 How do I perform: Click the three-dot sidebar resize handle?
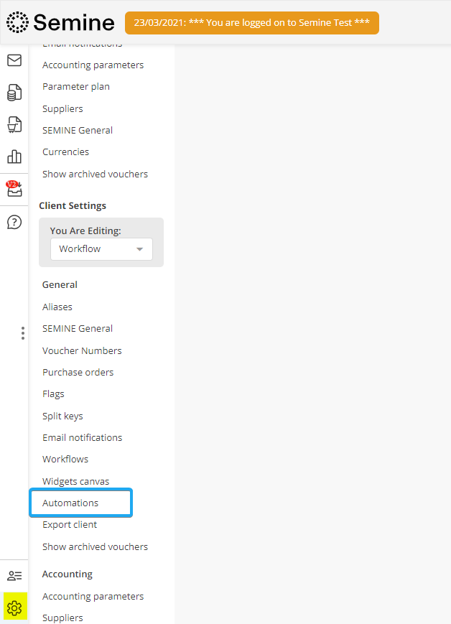pos(23,333)
